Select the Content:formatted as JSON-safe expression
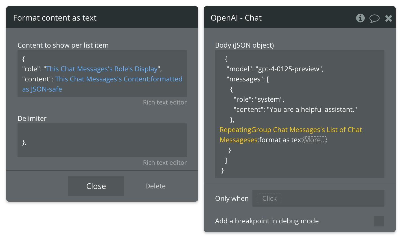This screenshot has height=236, width=407. pyautogui.click(x=119, y=79)
